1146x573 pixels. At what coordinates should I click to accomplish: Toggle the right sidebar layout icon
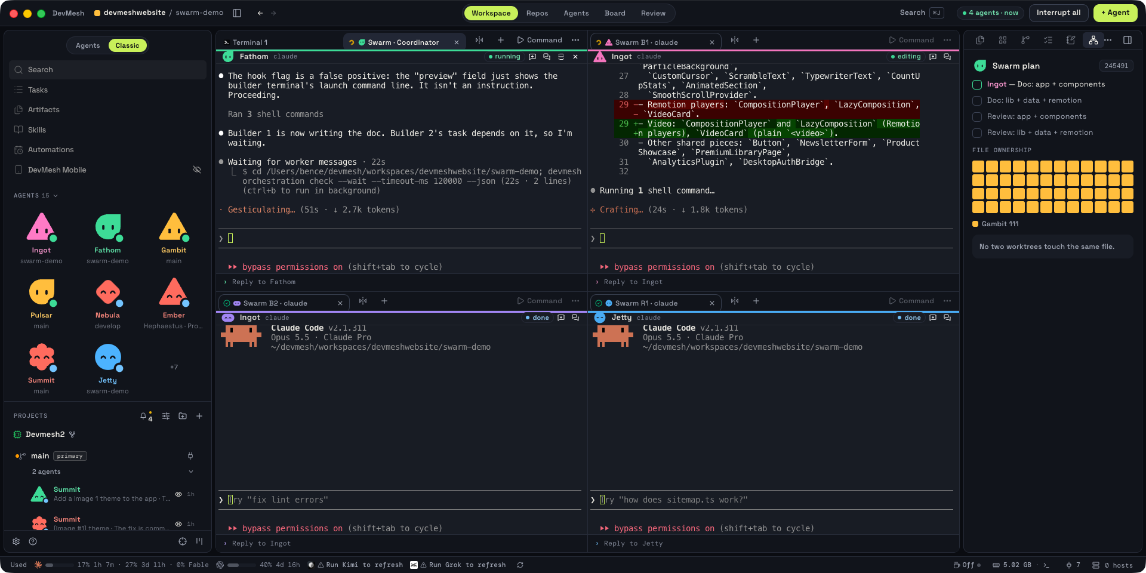pyautogui.click(x=1127, y=40)
